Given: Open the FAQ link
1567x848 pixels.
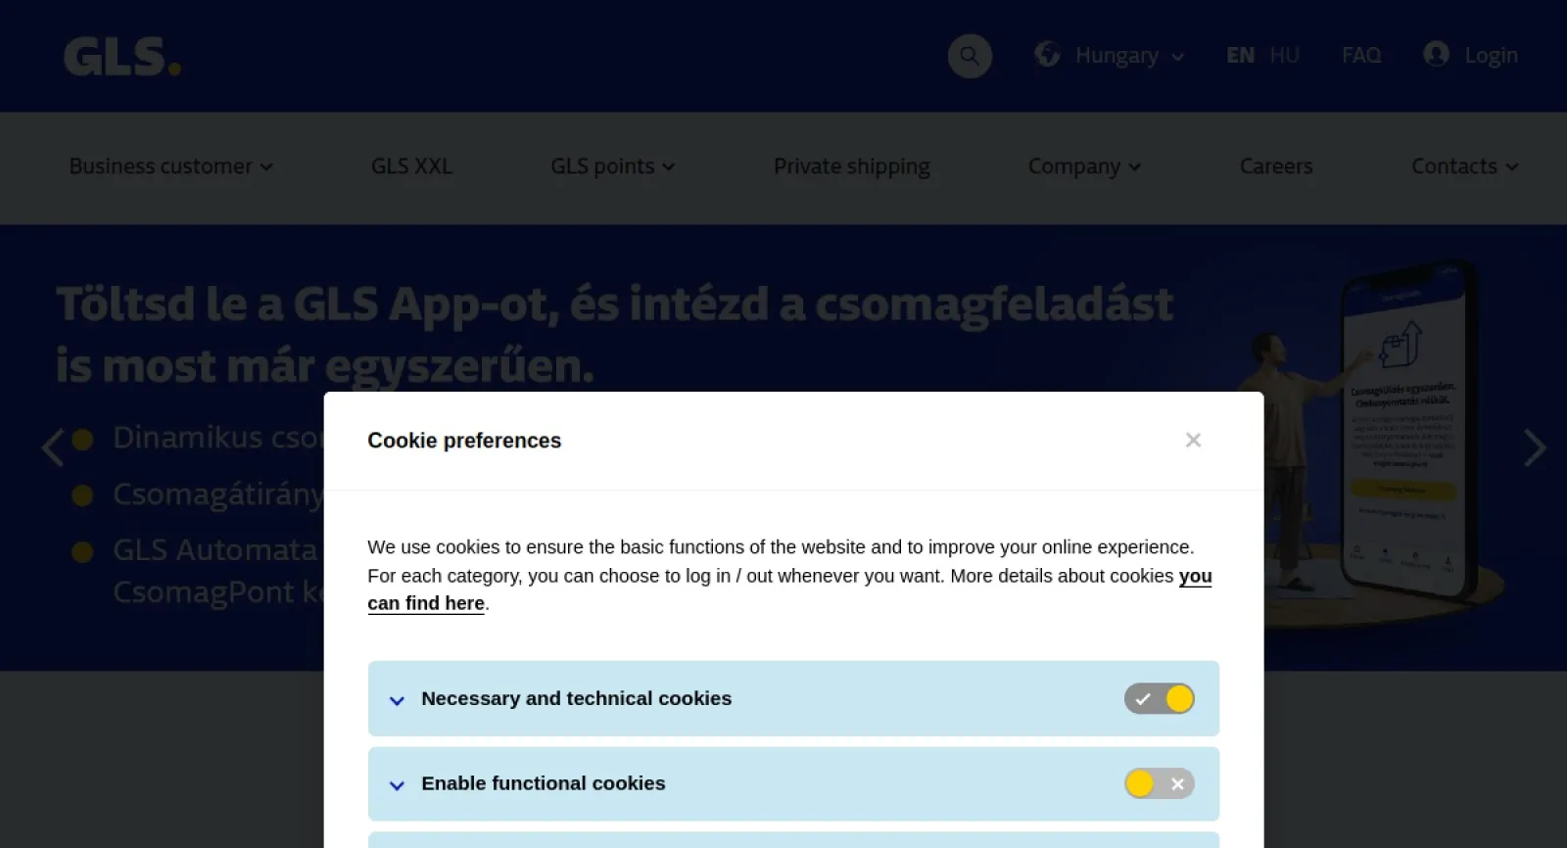Looking at the screenshot, I should [x=1361, y=56].
